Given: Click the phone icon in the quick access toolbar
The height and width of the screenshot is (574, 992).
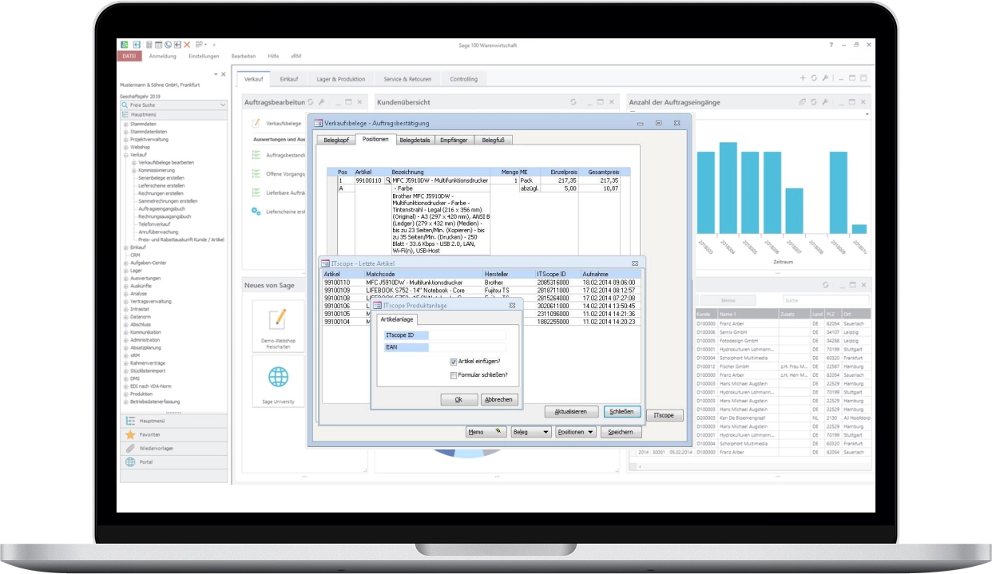Looking at the screenshot, I should 168,45.
